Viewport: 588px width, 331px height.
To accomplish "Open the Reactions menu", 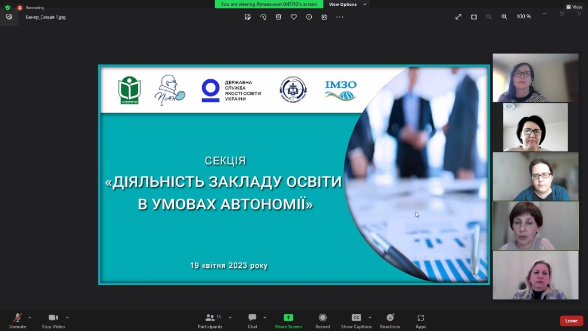I will click(x=390, y=320).
